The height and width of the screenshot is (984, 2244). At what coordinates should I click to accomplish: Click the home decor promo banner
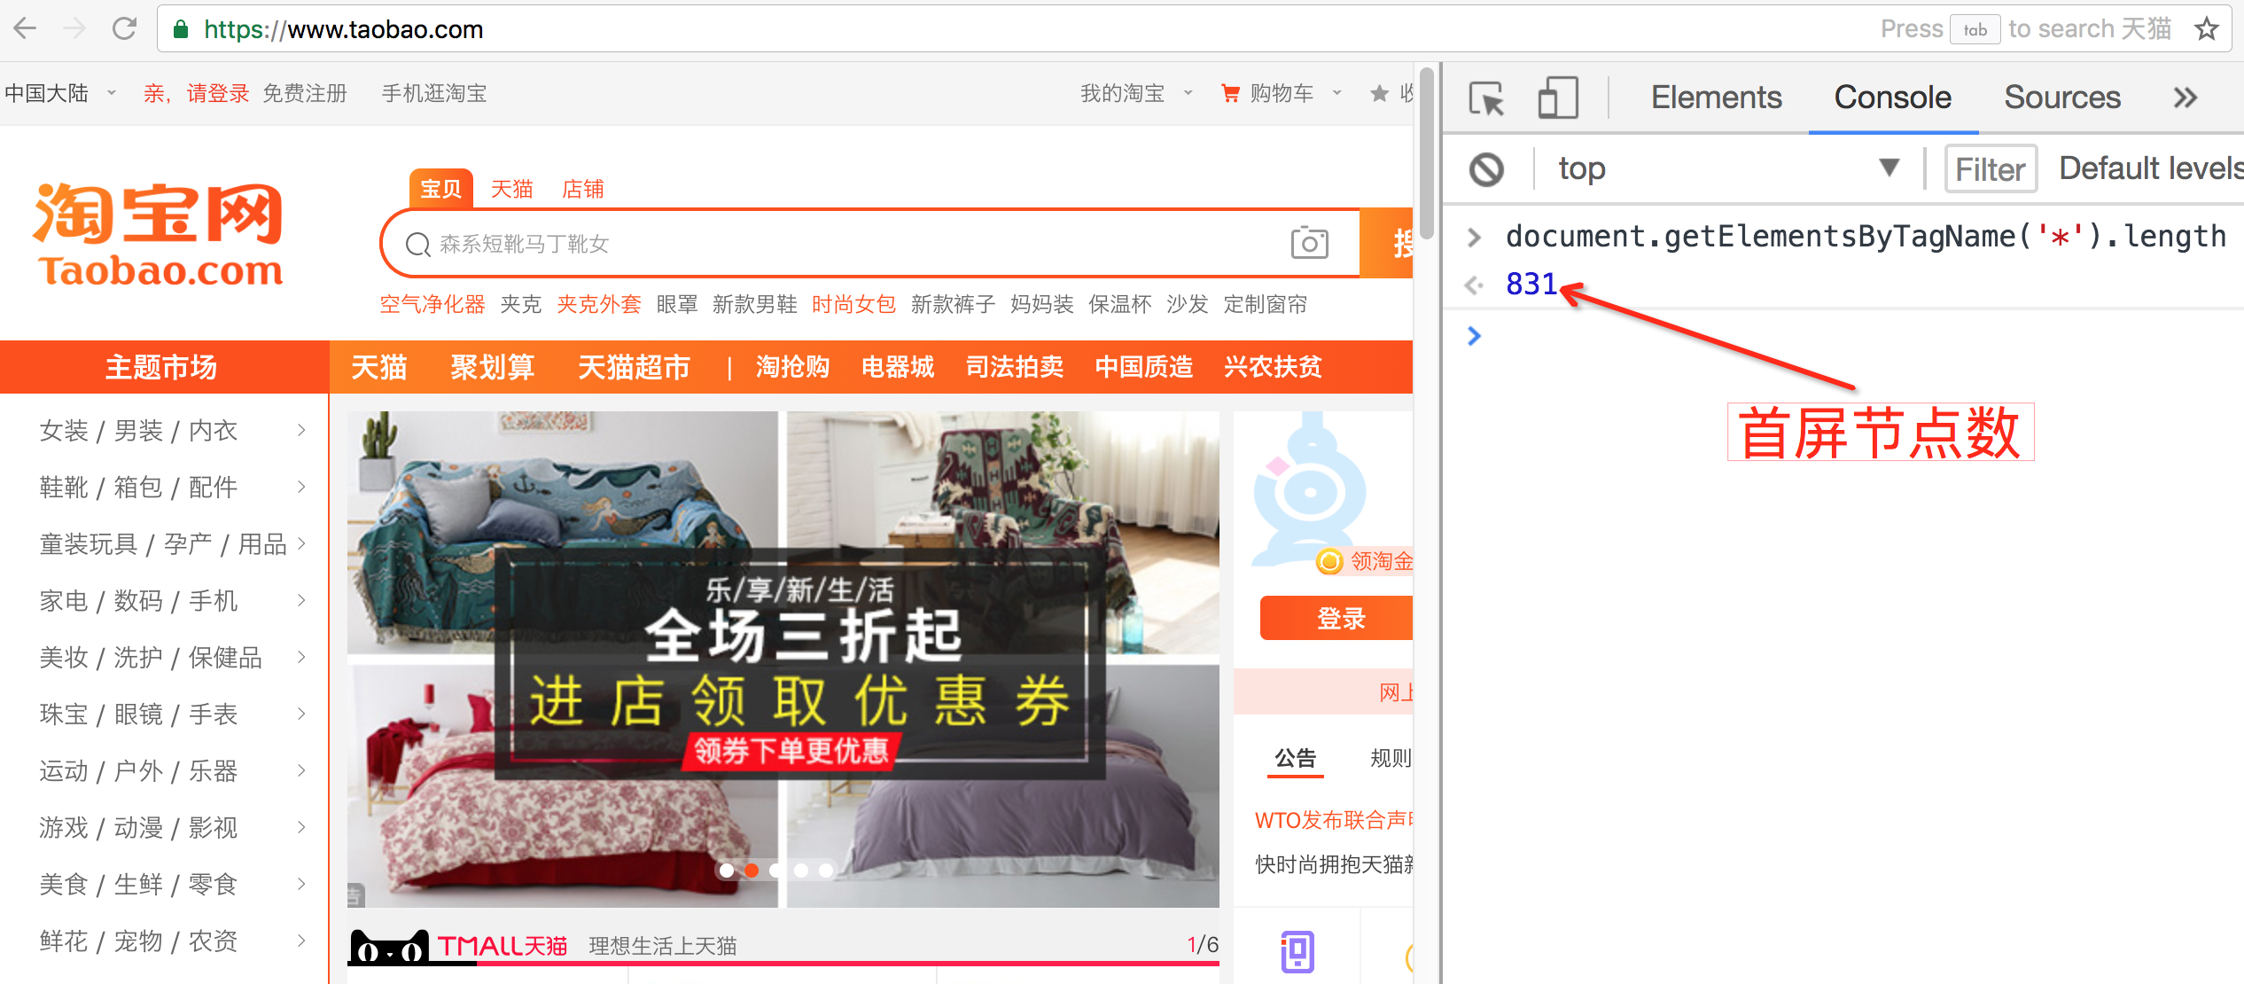783,659
